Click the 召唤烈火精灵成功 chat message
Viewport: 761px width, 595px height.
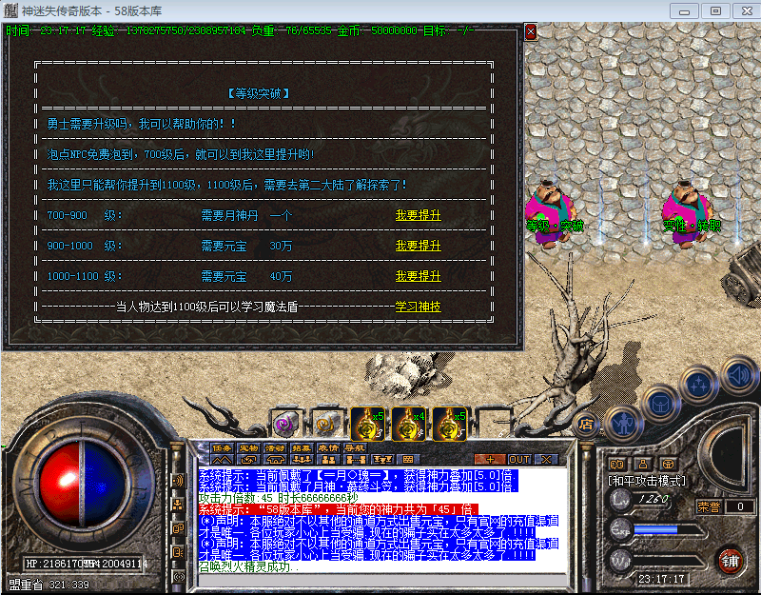[249, 566]
